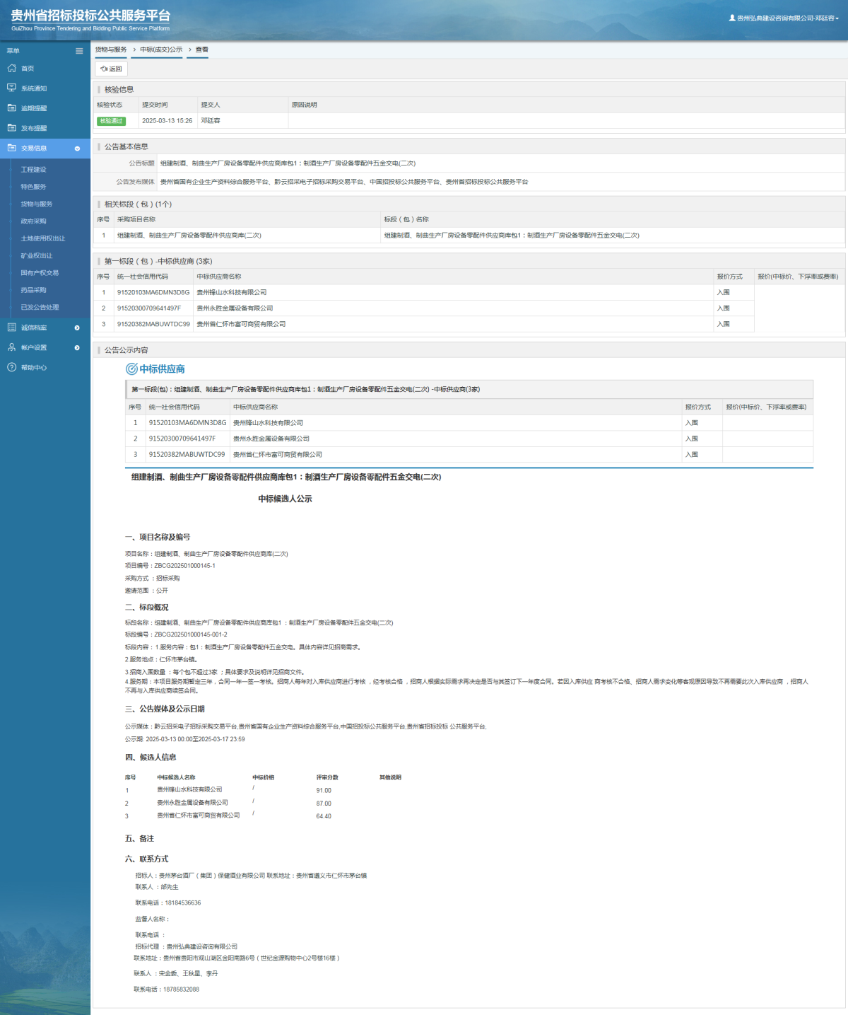Click the 系统通知 monitor icon

point(11,88)
